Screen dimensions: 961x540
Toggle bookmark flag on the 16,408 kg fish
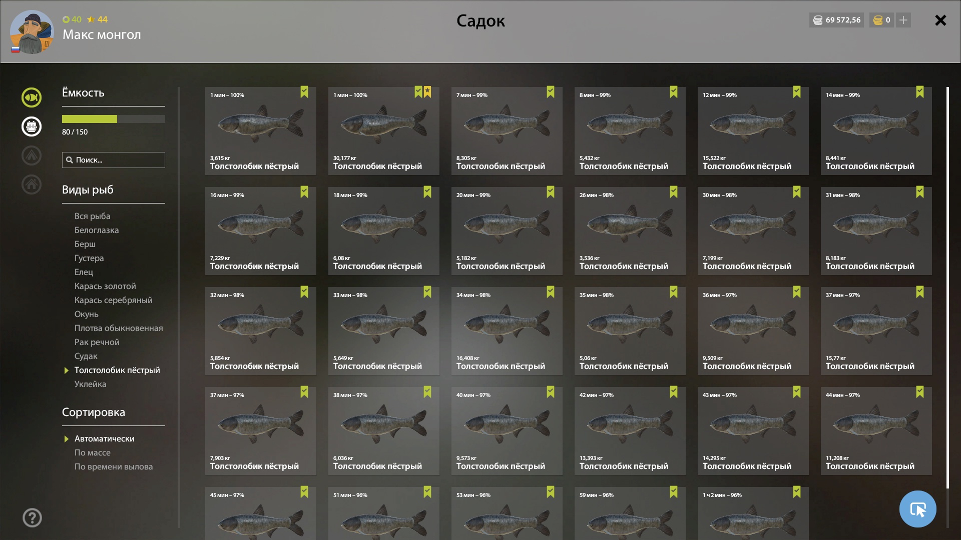pyautogui.click(x=551, y=292)
